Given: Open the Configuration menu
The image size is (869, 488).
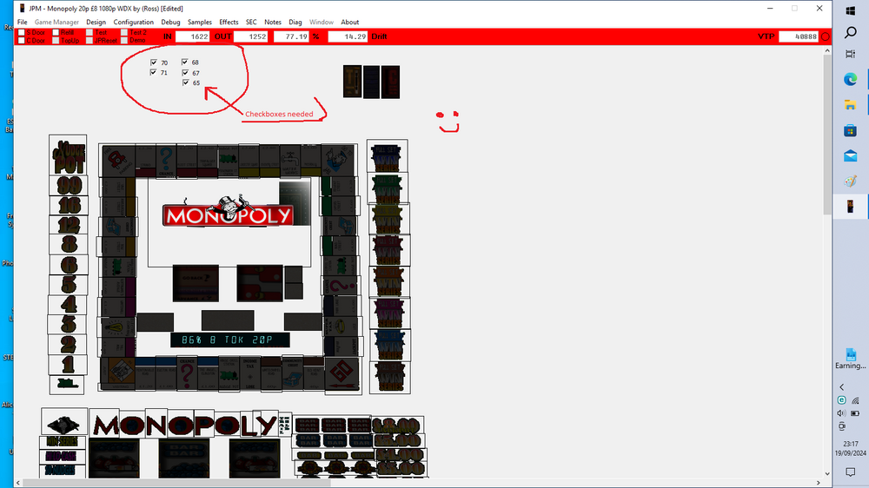Looking at the screenshot, I should click(x=134, y=23).
